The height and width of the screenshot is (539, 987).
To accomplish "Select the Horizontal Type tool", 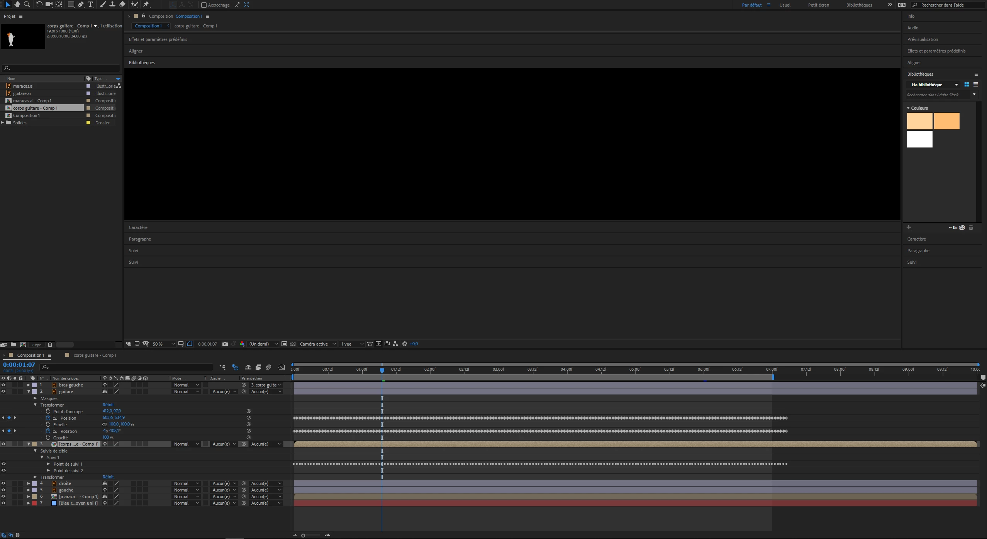I will pos(90,4).
